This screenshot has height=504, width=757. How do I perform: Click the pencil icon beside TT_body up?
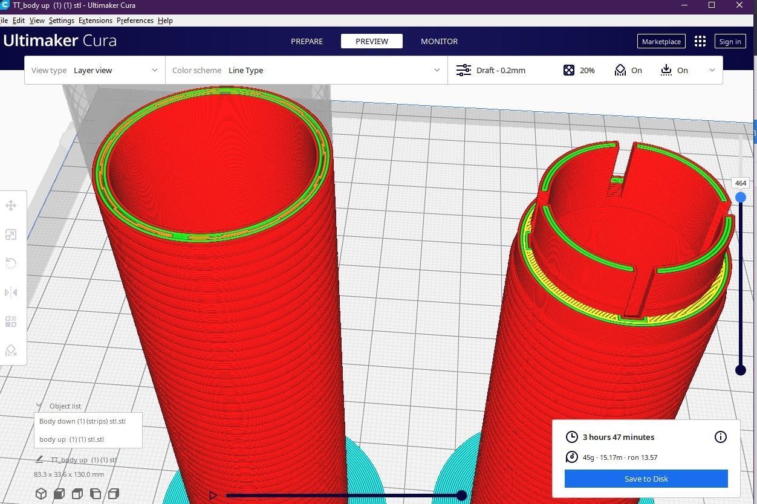tap(39, 460)
